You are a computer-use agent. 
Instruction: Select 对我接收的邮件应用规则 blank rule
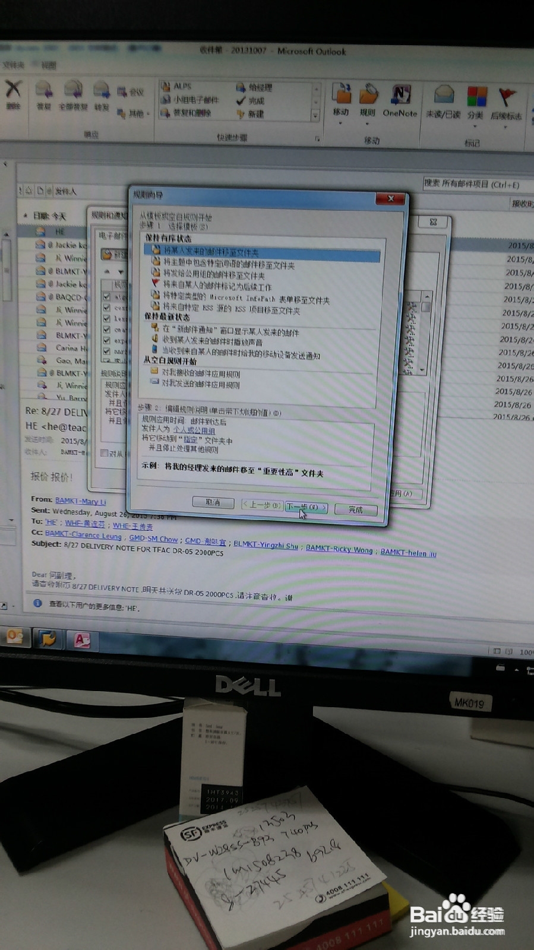click(x=195, y=373)
